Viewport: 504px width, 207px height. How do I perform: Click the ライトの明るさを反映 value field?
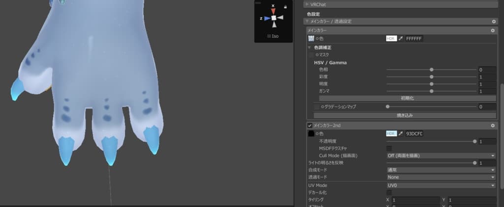tap(487, 163)
